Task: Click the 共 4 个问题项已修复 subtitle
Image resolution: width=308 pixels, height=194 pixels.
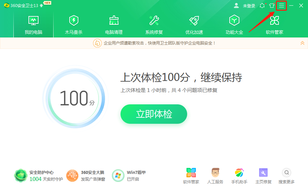Action: pos(194,90)
